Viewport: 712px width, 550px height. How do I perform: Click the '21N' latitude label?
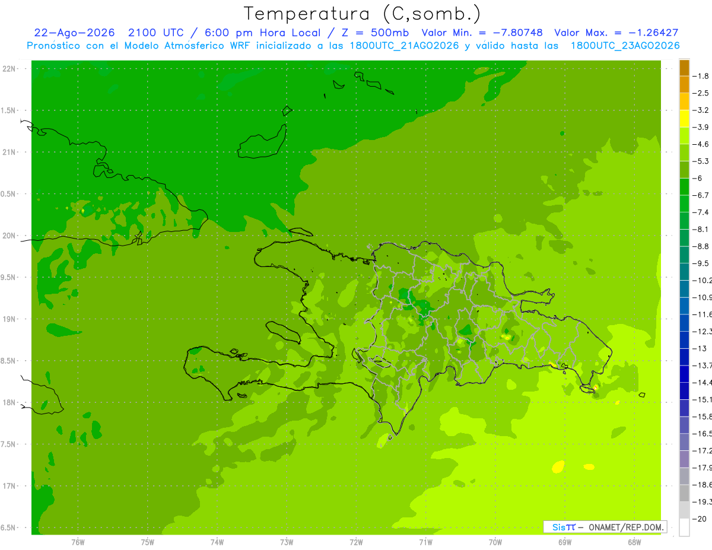pos(9,152)
